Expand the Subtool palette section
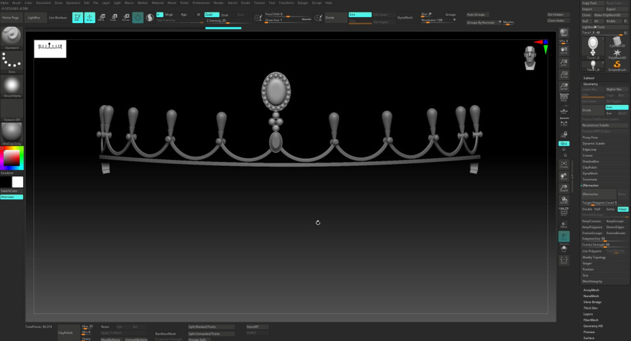 [589, 77]
